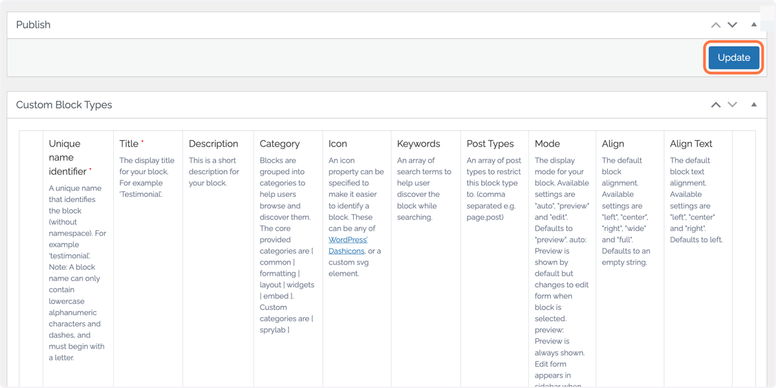This screenshot has height=388, width=776.
Task: Select the Description column header
Action: click(x=213, y=143)
